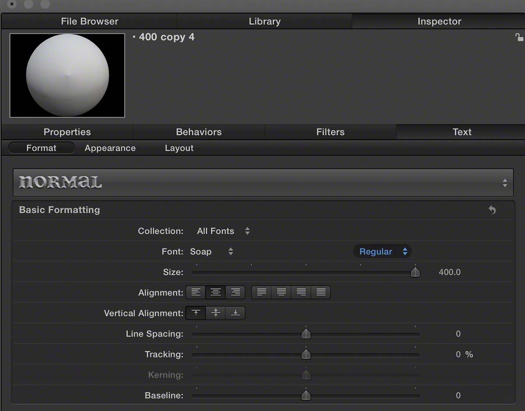Select the Inspector tab
The image size is (525, 411).
click(439, 21)
